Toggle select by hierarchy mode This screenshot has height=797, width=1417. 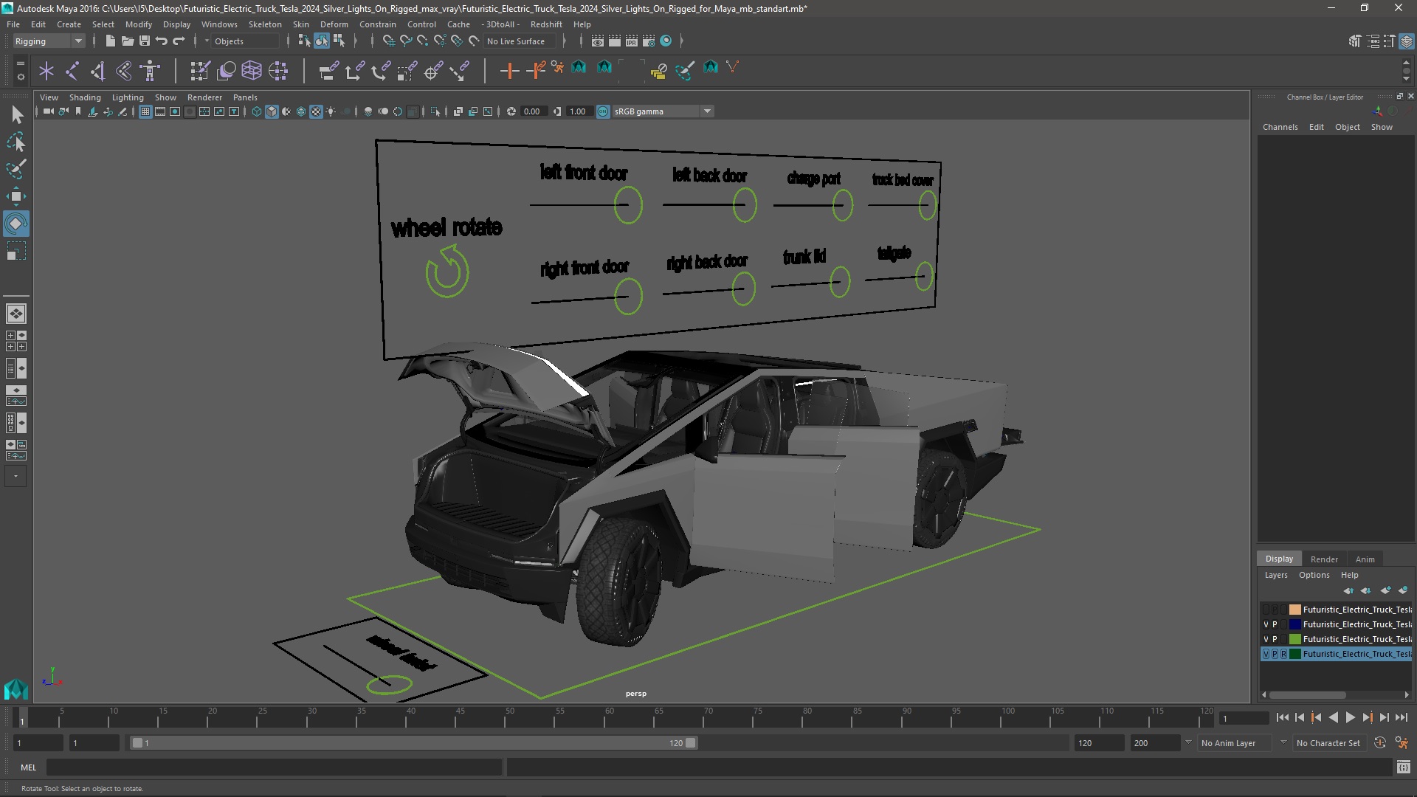click(x=304, y=41)
